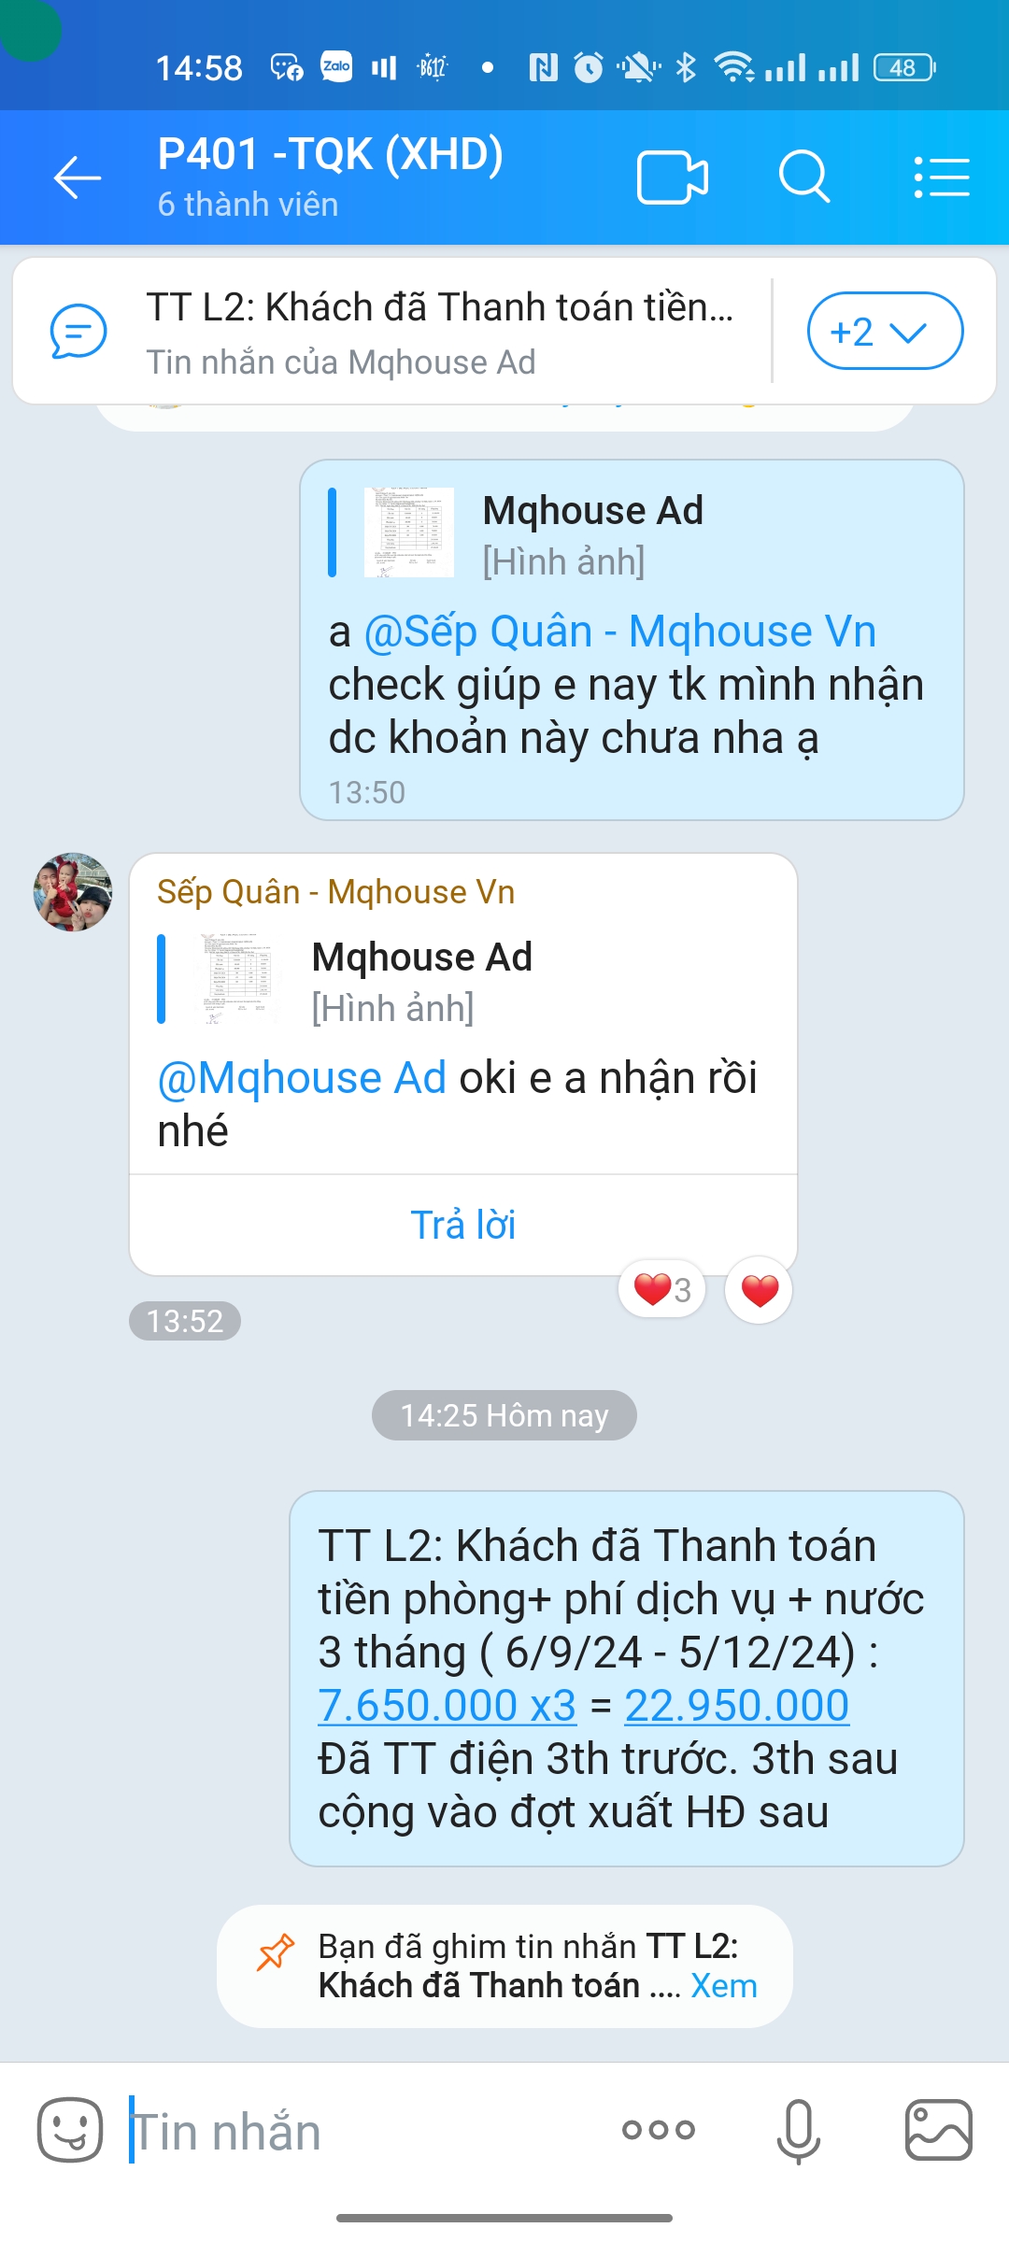Image resolution: width=1009 pixels, height=2242 pixels.
Task: Tap the 22.950.000 number link
Action: click(737, 1705)
